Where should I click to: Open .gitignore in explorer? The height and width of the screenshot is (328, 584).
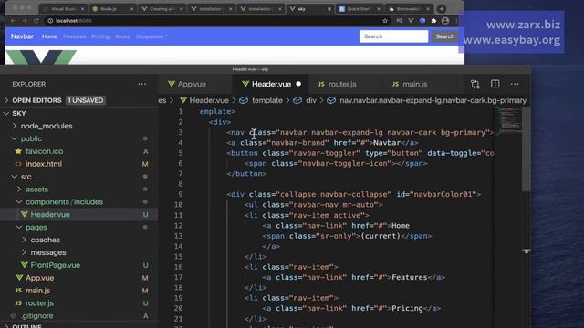point(37,316)
